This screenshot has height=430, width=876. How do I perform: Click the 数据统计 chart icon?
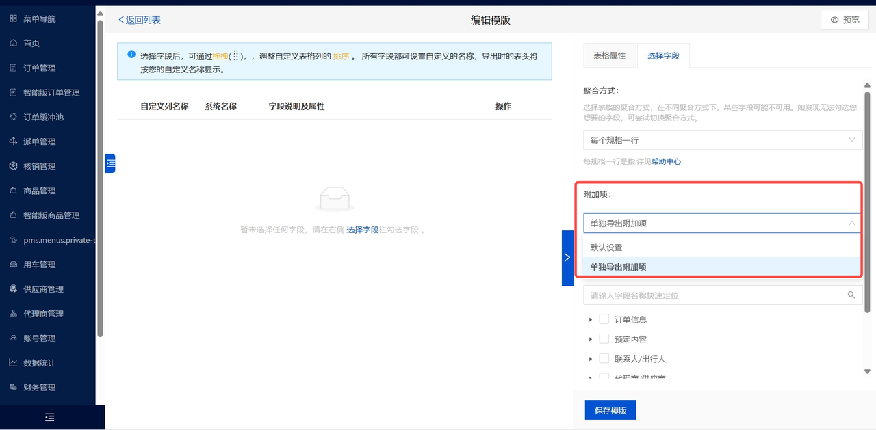(13, 363)
